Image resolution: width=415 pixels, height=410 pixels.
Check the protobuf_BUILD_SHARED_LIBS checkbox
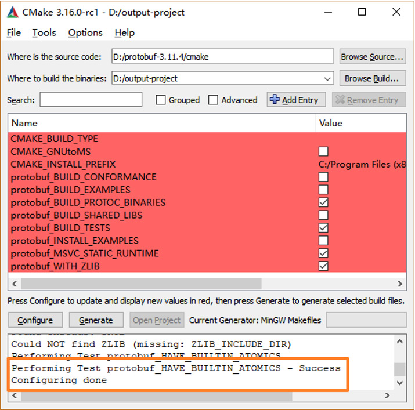tap(323, 215)
